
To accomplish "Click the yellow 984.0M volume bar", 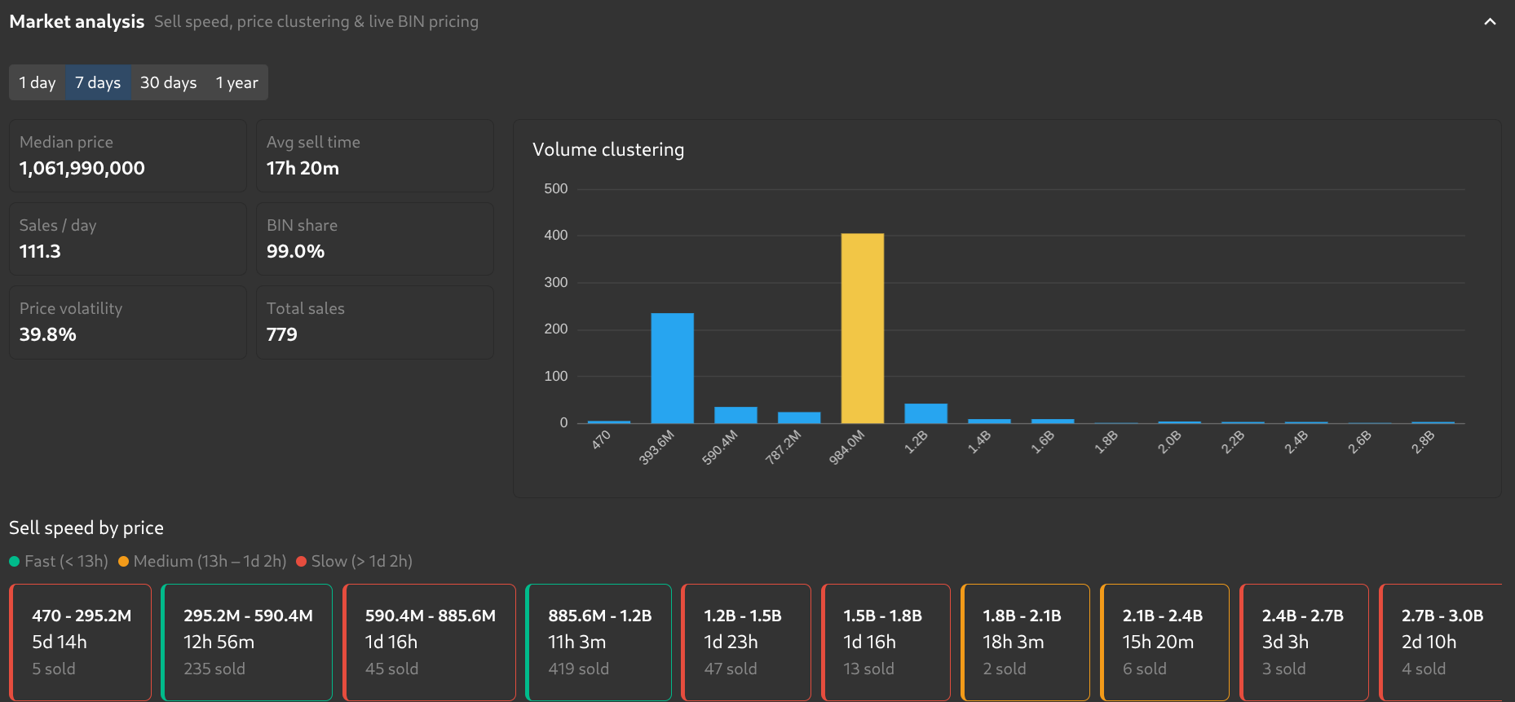I will [x=863, y=329].
